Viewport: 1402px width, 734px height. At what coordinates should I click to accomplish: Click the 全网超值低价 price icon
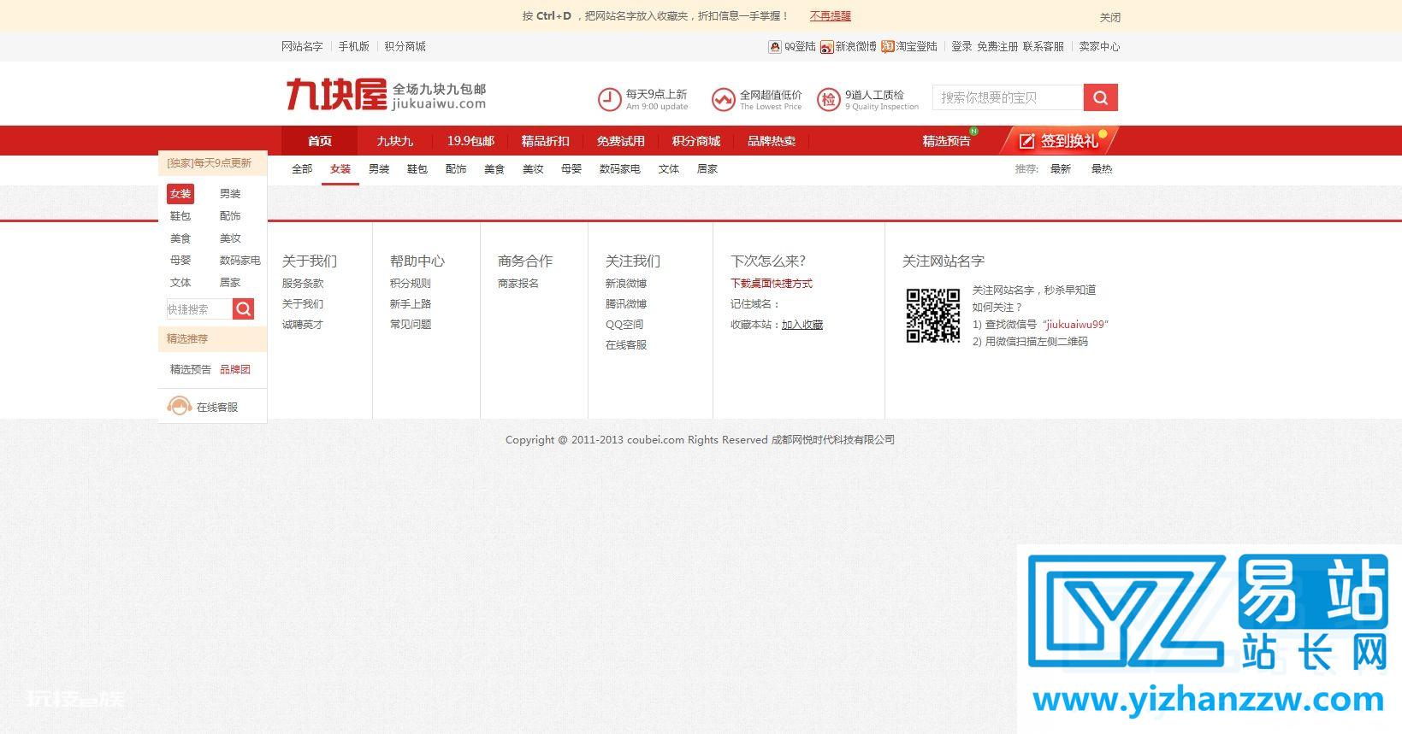coord(724,100)
